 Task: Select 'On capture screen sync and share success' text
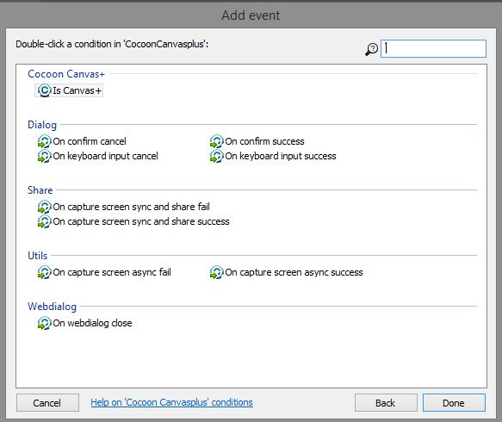click(x=141, y=221)
